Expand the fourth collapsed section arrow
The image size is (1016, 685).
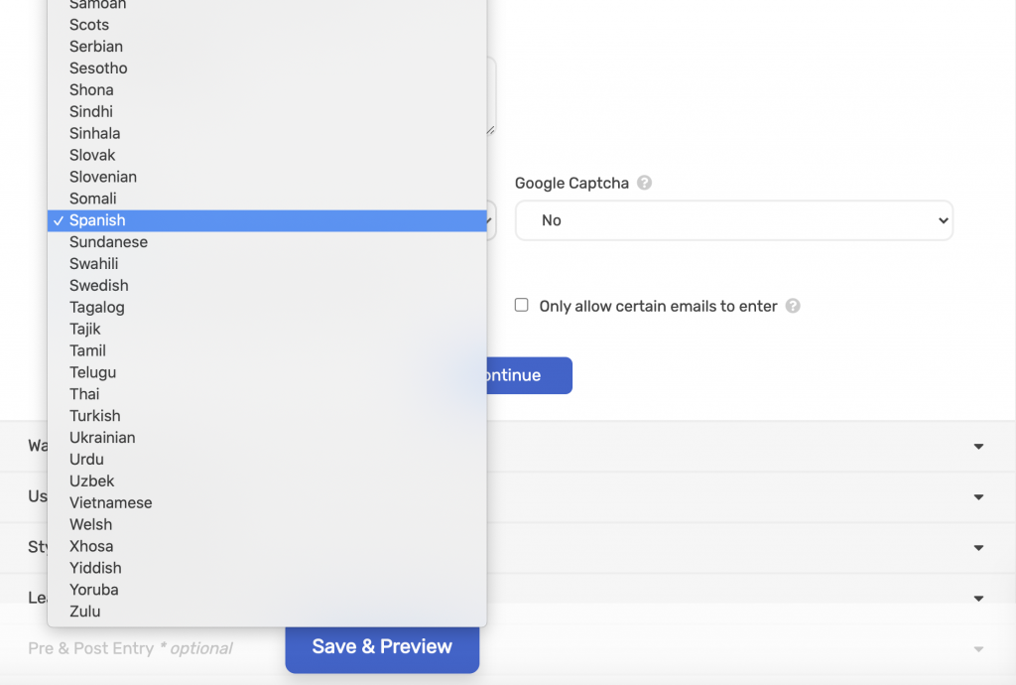[x=978, y=599]
